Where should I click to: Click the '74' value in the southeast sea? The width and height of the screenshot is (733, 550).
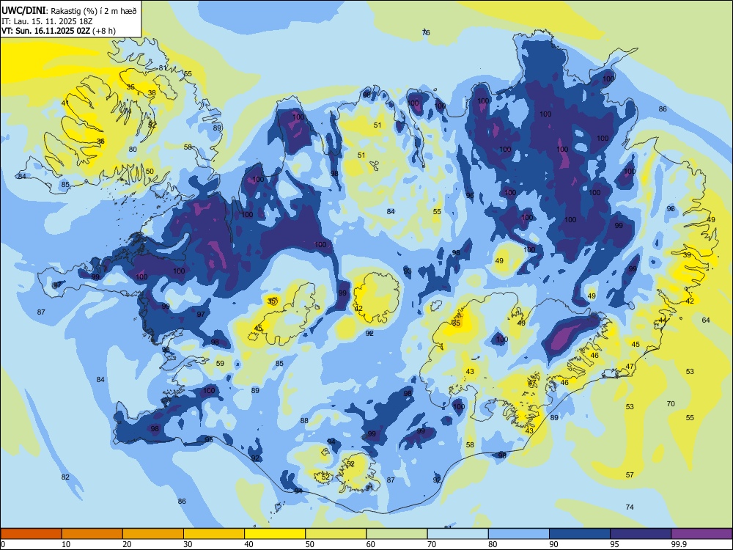pos(630,507)
